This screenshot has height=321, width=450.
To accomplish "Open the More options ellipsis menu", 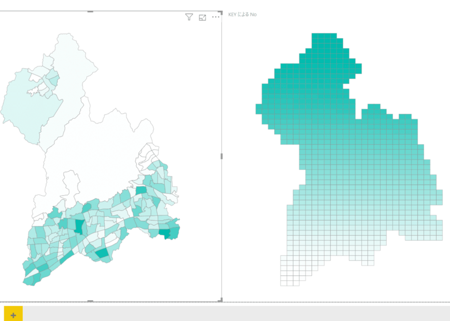I will (x=216, y=17).
